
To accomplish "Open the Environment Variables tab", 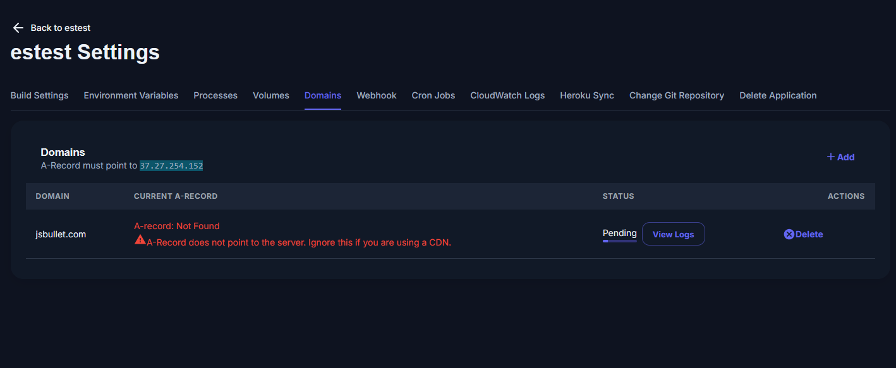I will coord(131,95).
